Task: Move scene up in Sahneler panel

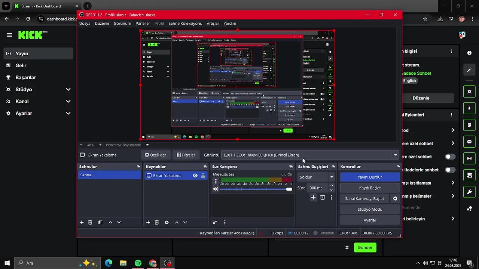Action: pos(110,222)
